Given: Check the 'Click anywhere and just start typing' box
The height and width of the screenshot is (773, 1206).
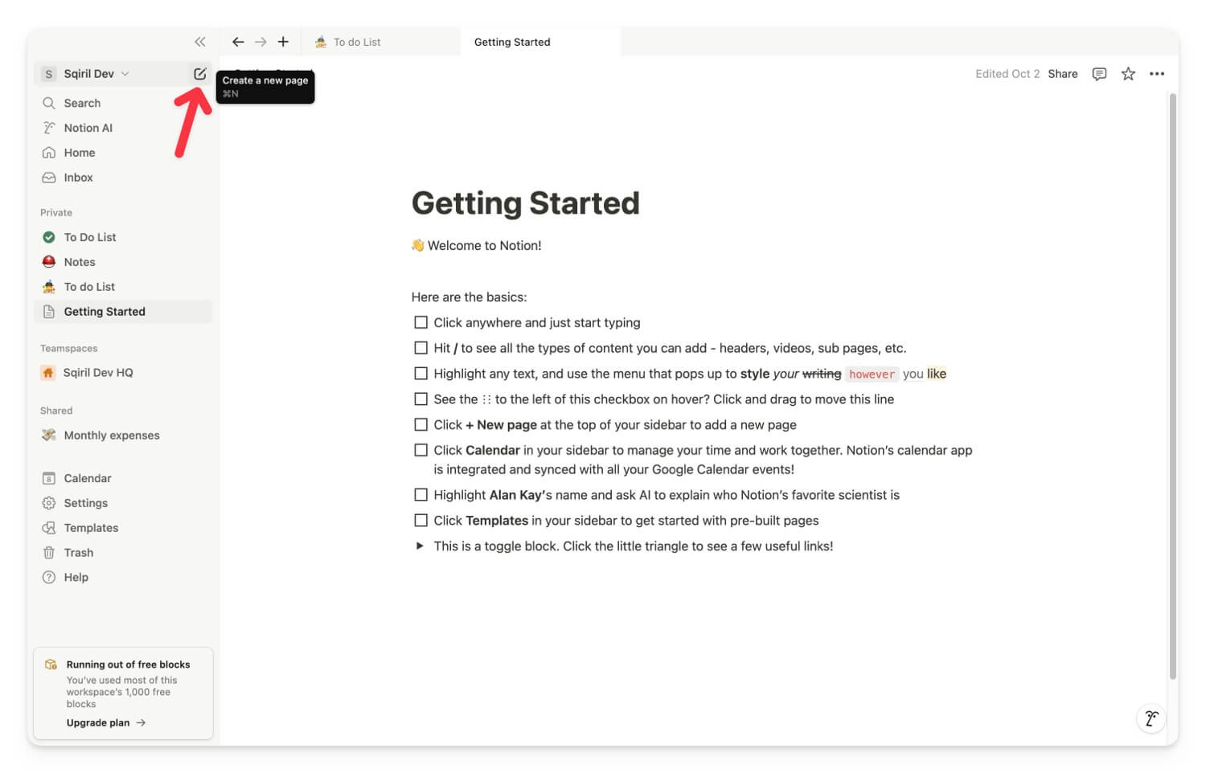Looking at the screenshot, I should pyautogui.click(x=420, y=322).
